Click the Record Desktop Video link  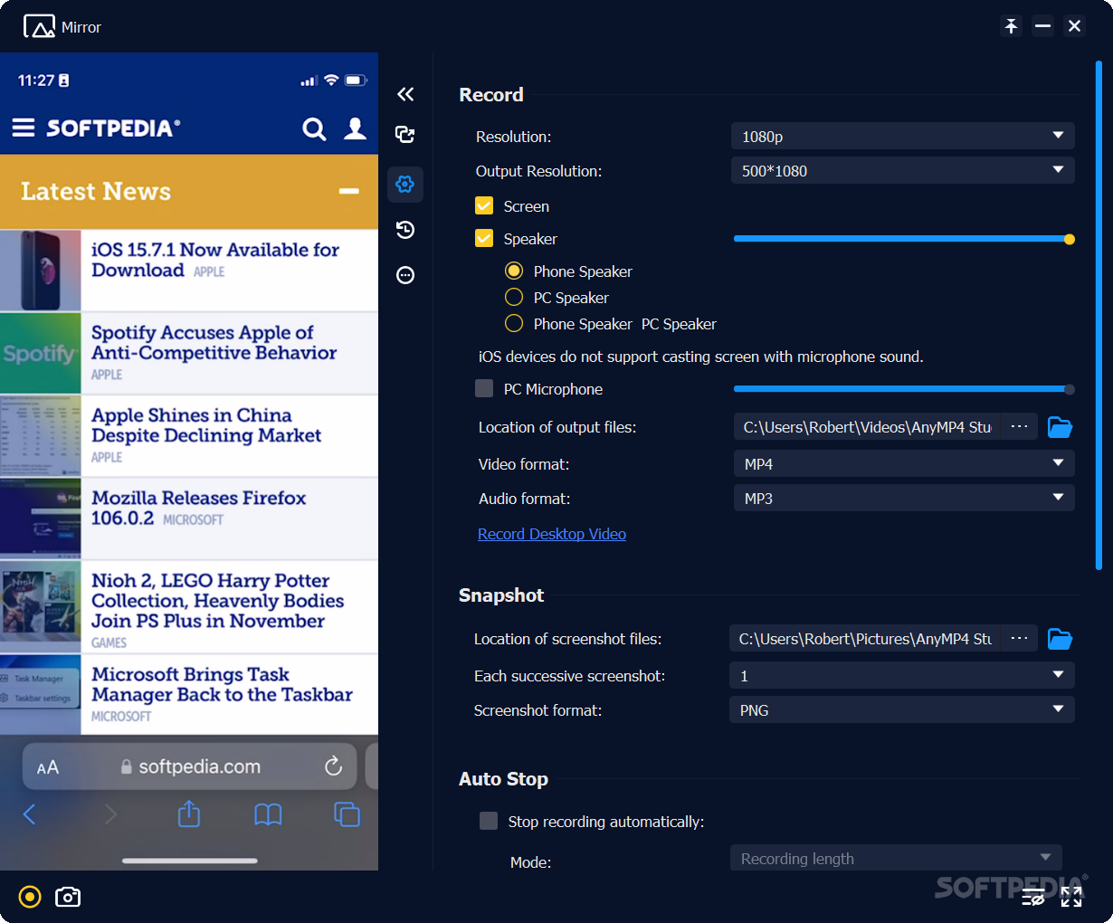(552, 534)
